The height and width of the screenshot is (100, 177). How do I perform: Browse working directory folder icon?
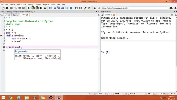tap(171, 8)
